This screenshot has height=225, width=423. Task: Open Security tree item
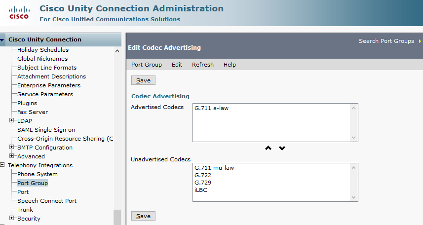29,219
